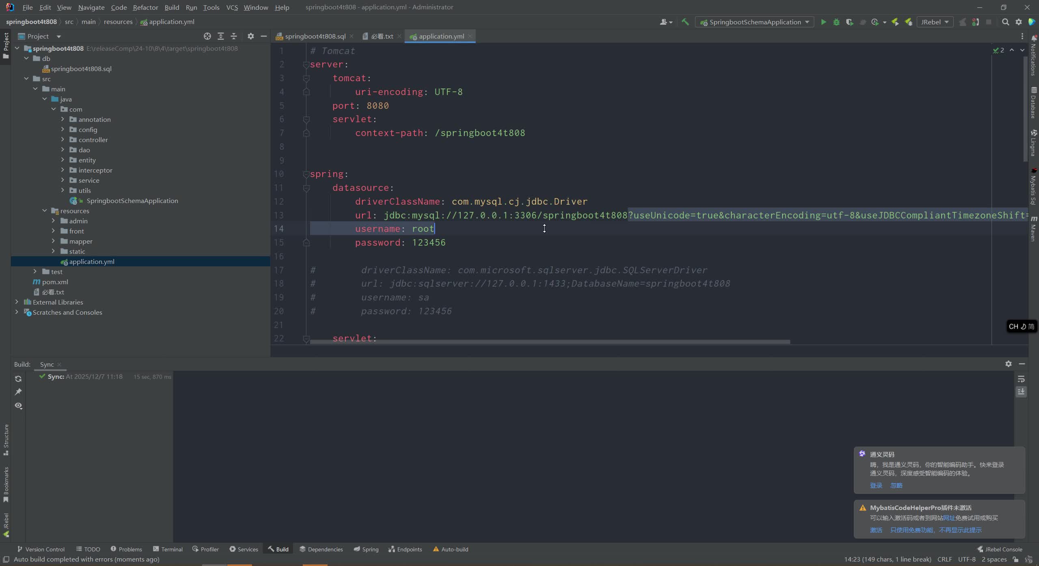Toggle the Structure tool window

6,441
